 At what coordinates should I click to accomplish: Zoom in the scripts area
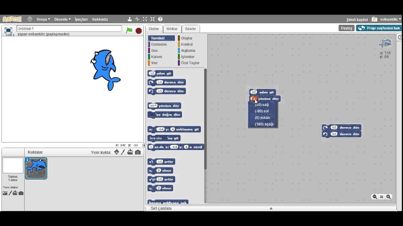click(389, 197)
